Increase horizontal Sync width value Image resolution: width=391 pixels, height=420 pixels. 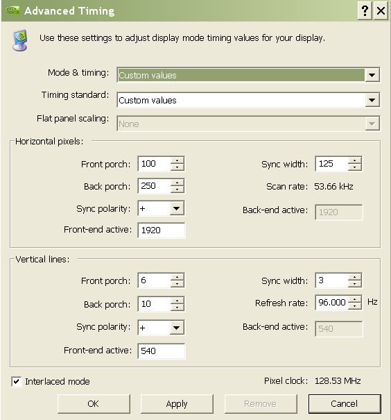point(355,160)
